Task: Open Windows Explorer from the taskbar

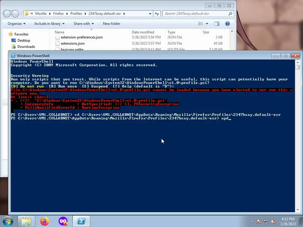Action: 26,221
